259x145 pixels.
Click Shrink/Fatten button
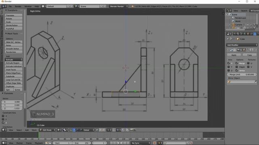[14, 25]
